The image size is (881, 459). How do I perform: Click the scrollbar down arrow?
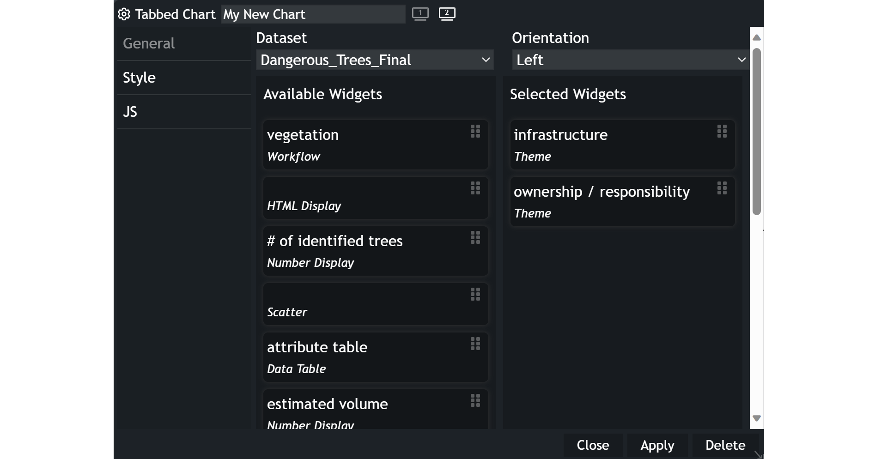click(756, 418)
